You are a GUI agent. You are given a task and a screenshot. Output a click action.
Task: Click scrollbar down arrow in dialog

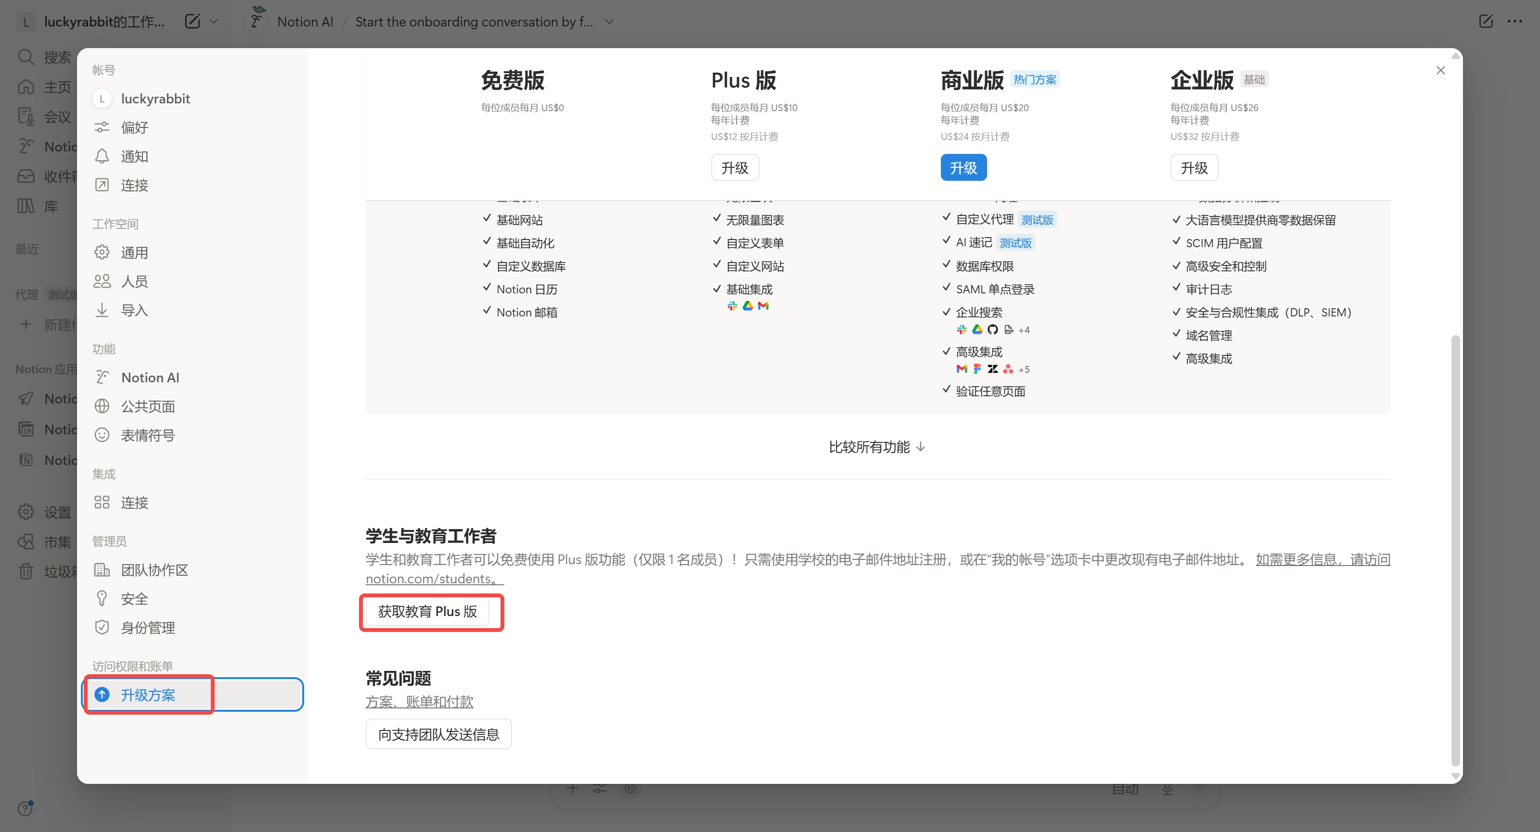1456,776
